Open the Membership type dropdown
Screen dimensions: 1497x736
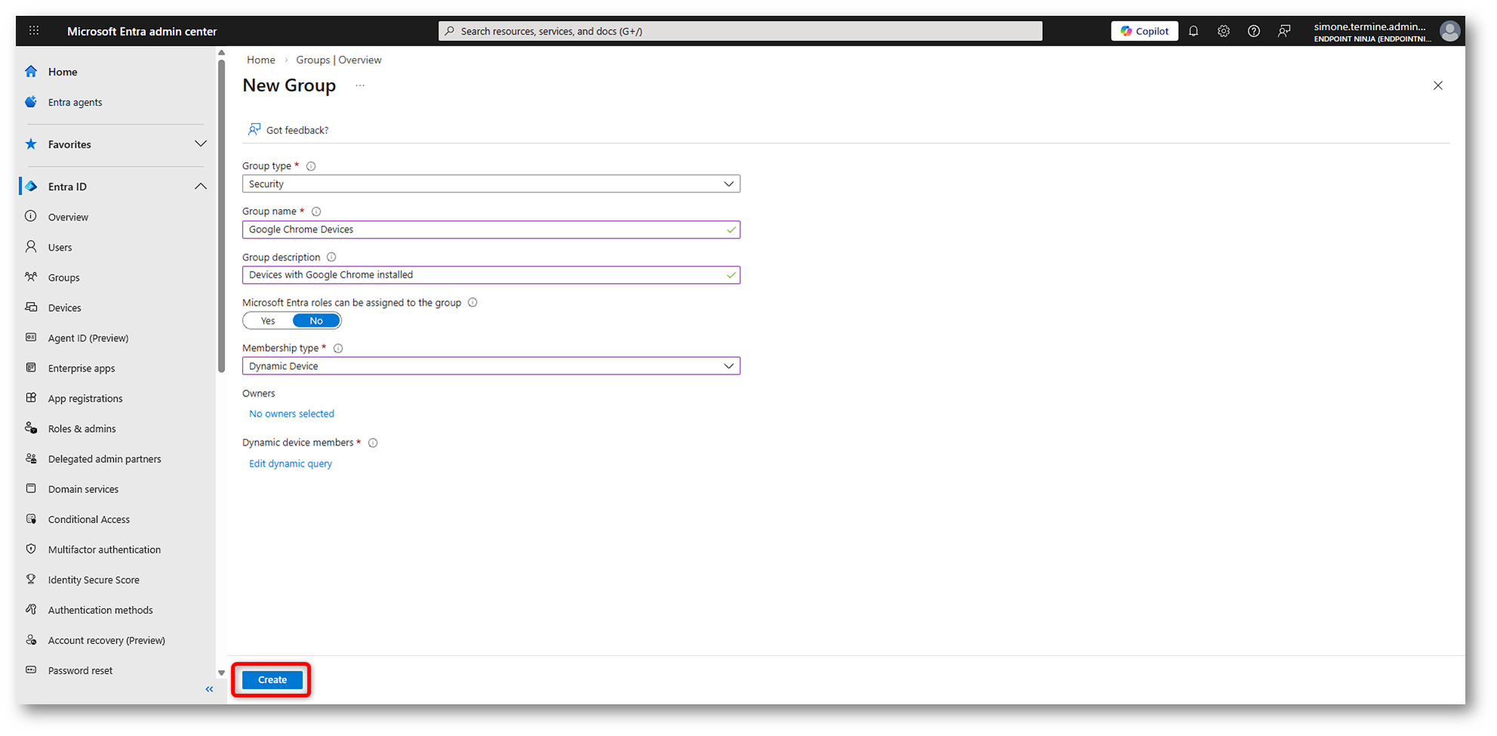coord(491,366)
